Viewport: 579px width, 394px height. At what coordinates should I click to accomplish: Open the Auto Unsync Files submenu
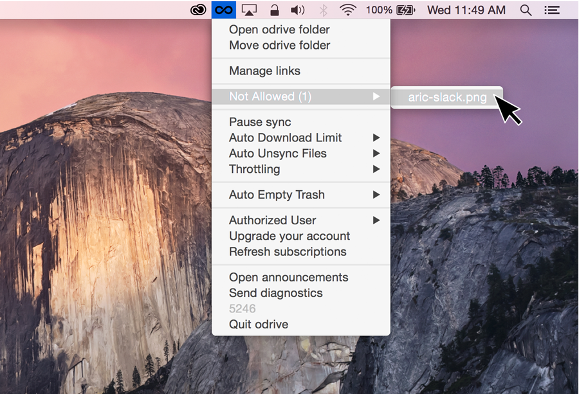click(x=301, y=153)
